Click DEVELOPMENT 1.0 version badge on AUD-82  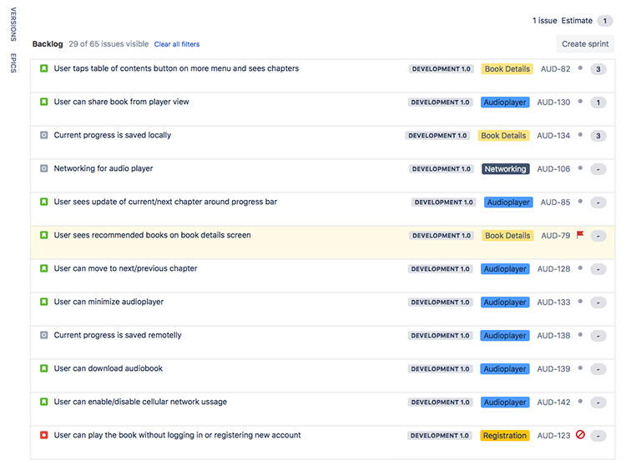tap(442, 69)
